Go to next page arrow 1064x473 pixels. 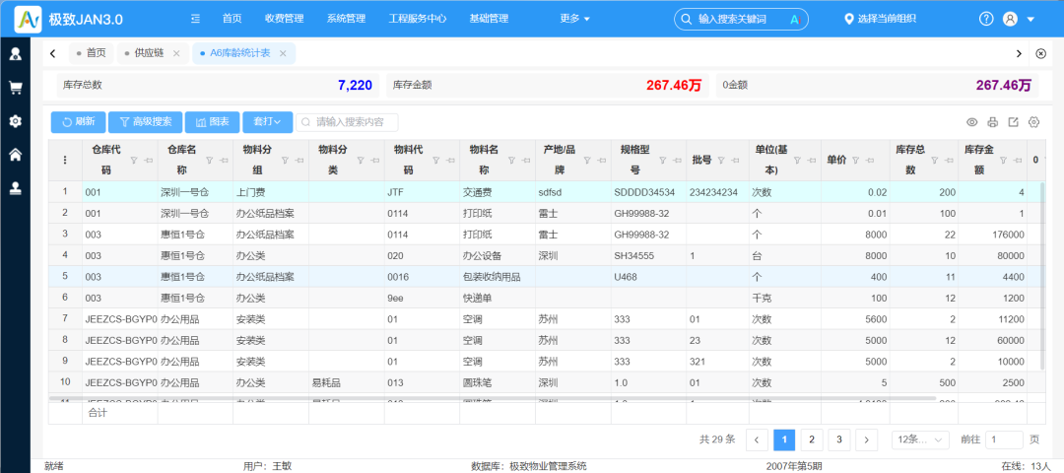tap(867, 439)
